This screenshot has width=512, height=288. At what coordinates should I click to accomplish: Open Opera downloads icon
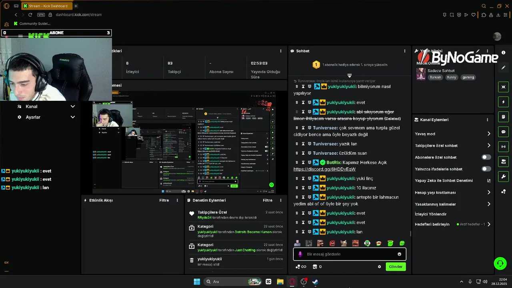[498, 15]
